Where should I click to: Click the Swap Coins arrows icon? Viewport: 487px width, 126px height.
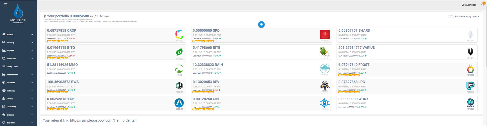point(4,66)
